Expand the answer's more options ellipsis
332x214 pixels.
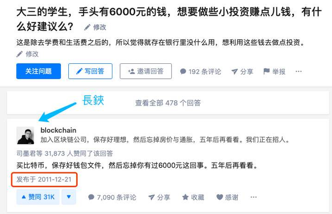coord(253,197)
